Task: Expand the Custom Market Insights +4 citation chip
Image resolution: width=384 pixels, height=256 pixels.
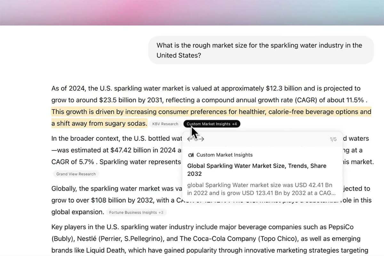Action: pyautogui.click(x=212, y=124)
